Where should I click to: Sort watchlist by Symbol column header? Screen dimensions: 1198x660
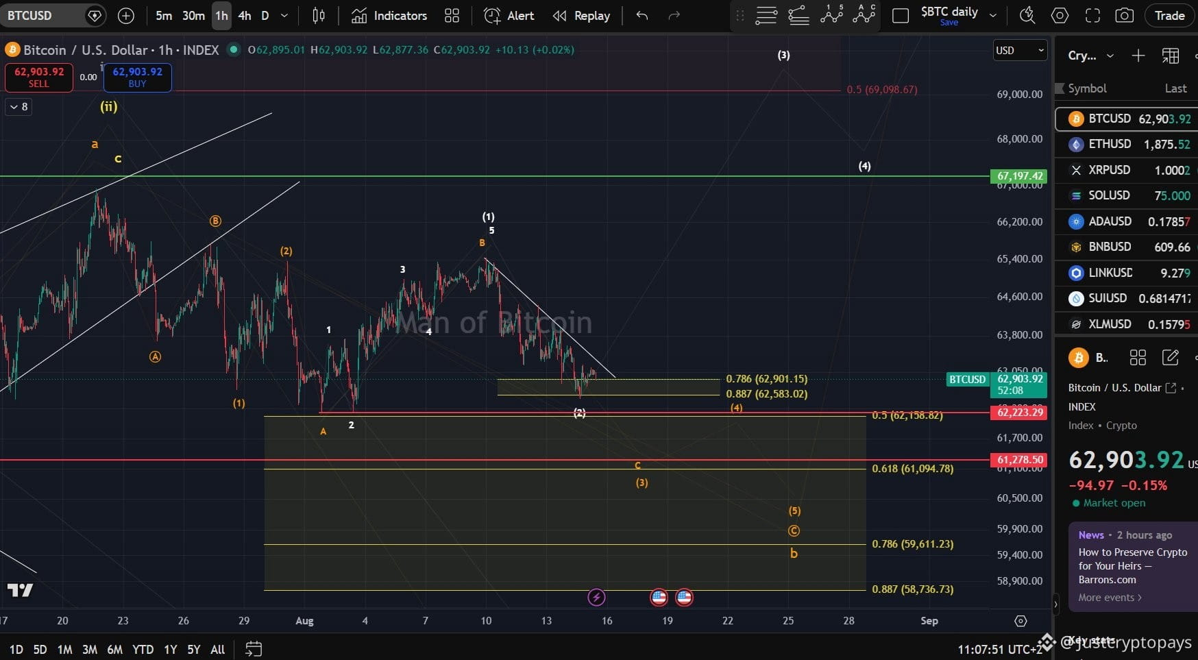pos(1087,88)
